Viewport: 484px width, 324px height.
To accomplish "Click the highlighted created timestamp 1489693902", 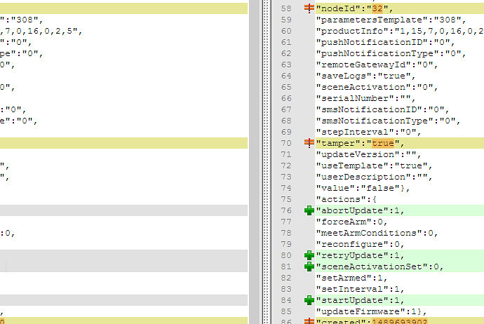I will (x=395, y=320).
